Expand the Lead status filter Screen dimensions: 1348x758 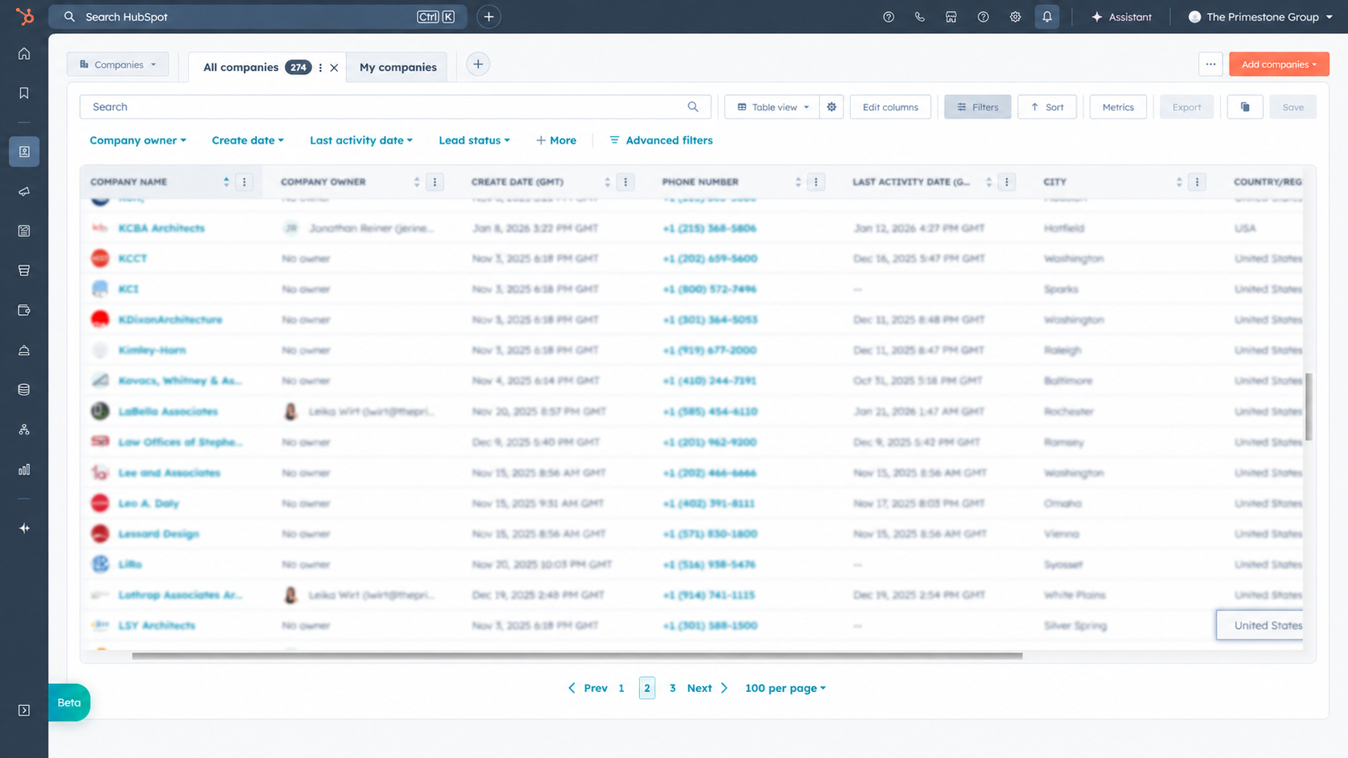click(474, 140)
